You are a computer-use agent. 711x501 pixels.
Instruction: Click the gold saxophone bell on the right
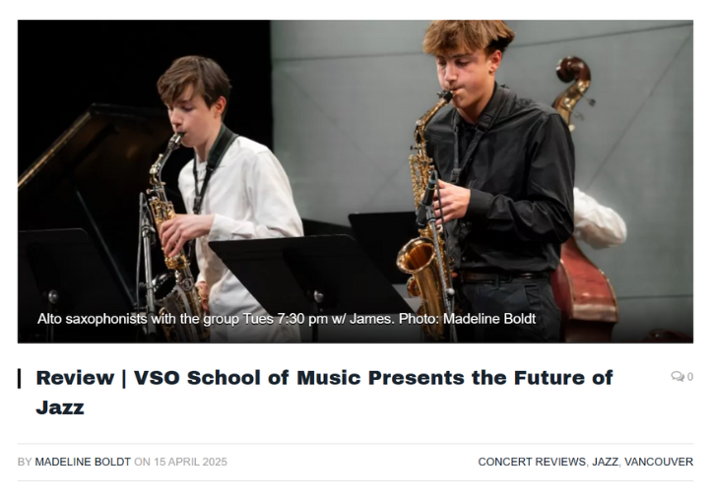coord(416,258)
